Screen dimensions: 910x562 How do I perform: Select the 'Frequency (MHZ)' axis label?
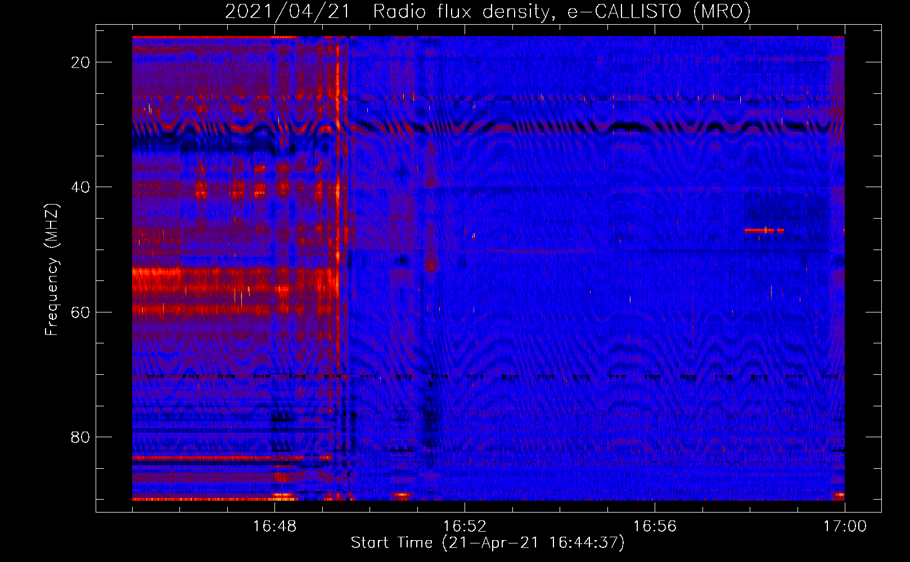pos(52,270)
